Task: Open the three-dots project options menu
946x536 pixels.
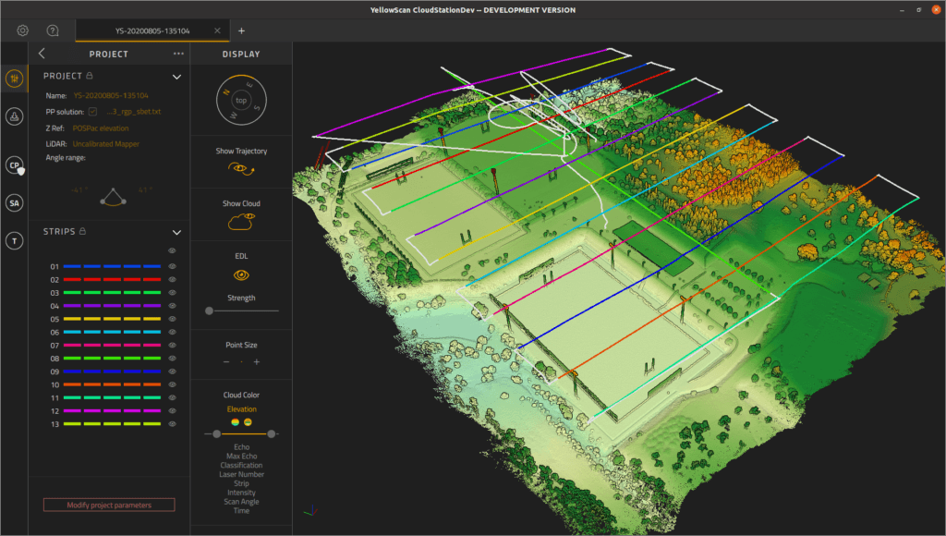Action: 178,53
